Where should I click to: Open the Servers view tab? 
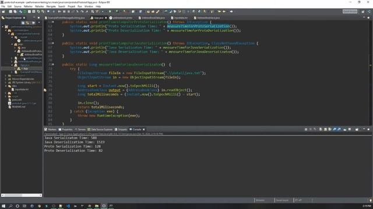coord(80,129)
